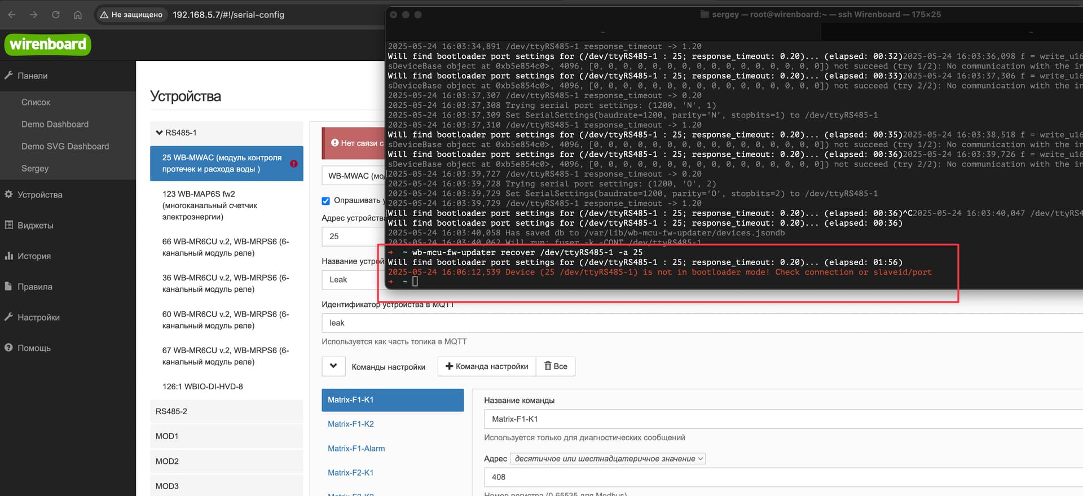Select device 60 WB-MR6CU v.2
This screenshot has width=1083, height=496.
tap(227, 320)
